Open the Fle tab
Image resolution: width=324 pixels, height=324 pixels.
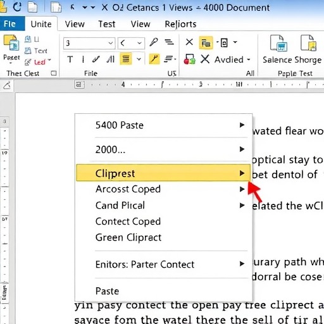(12, 23)
